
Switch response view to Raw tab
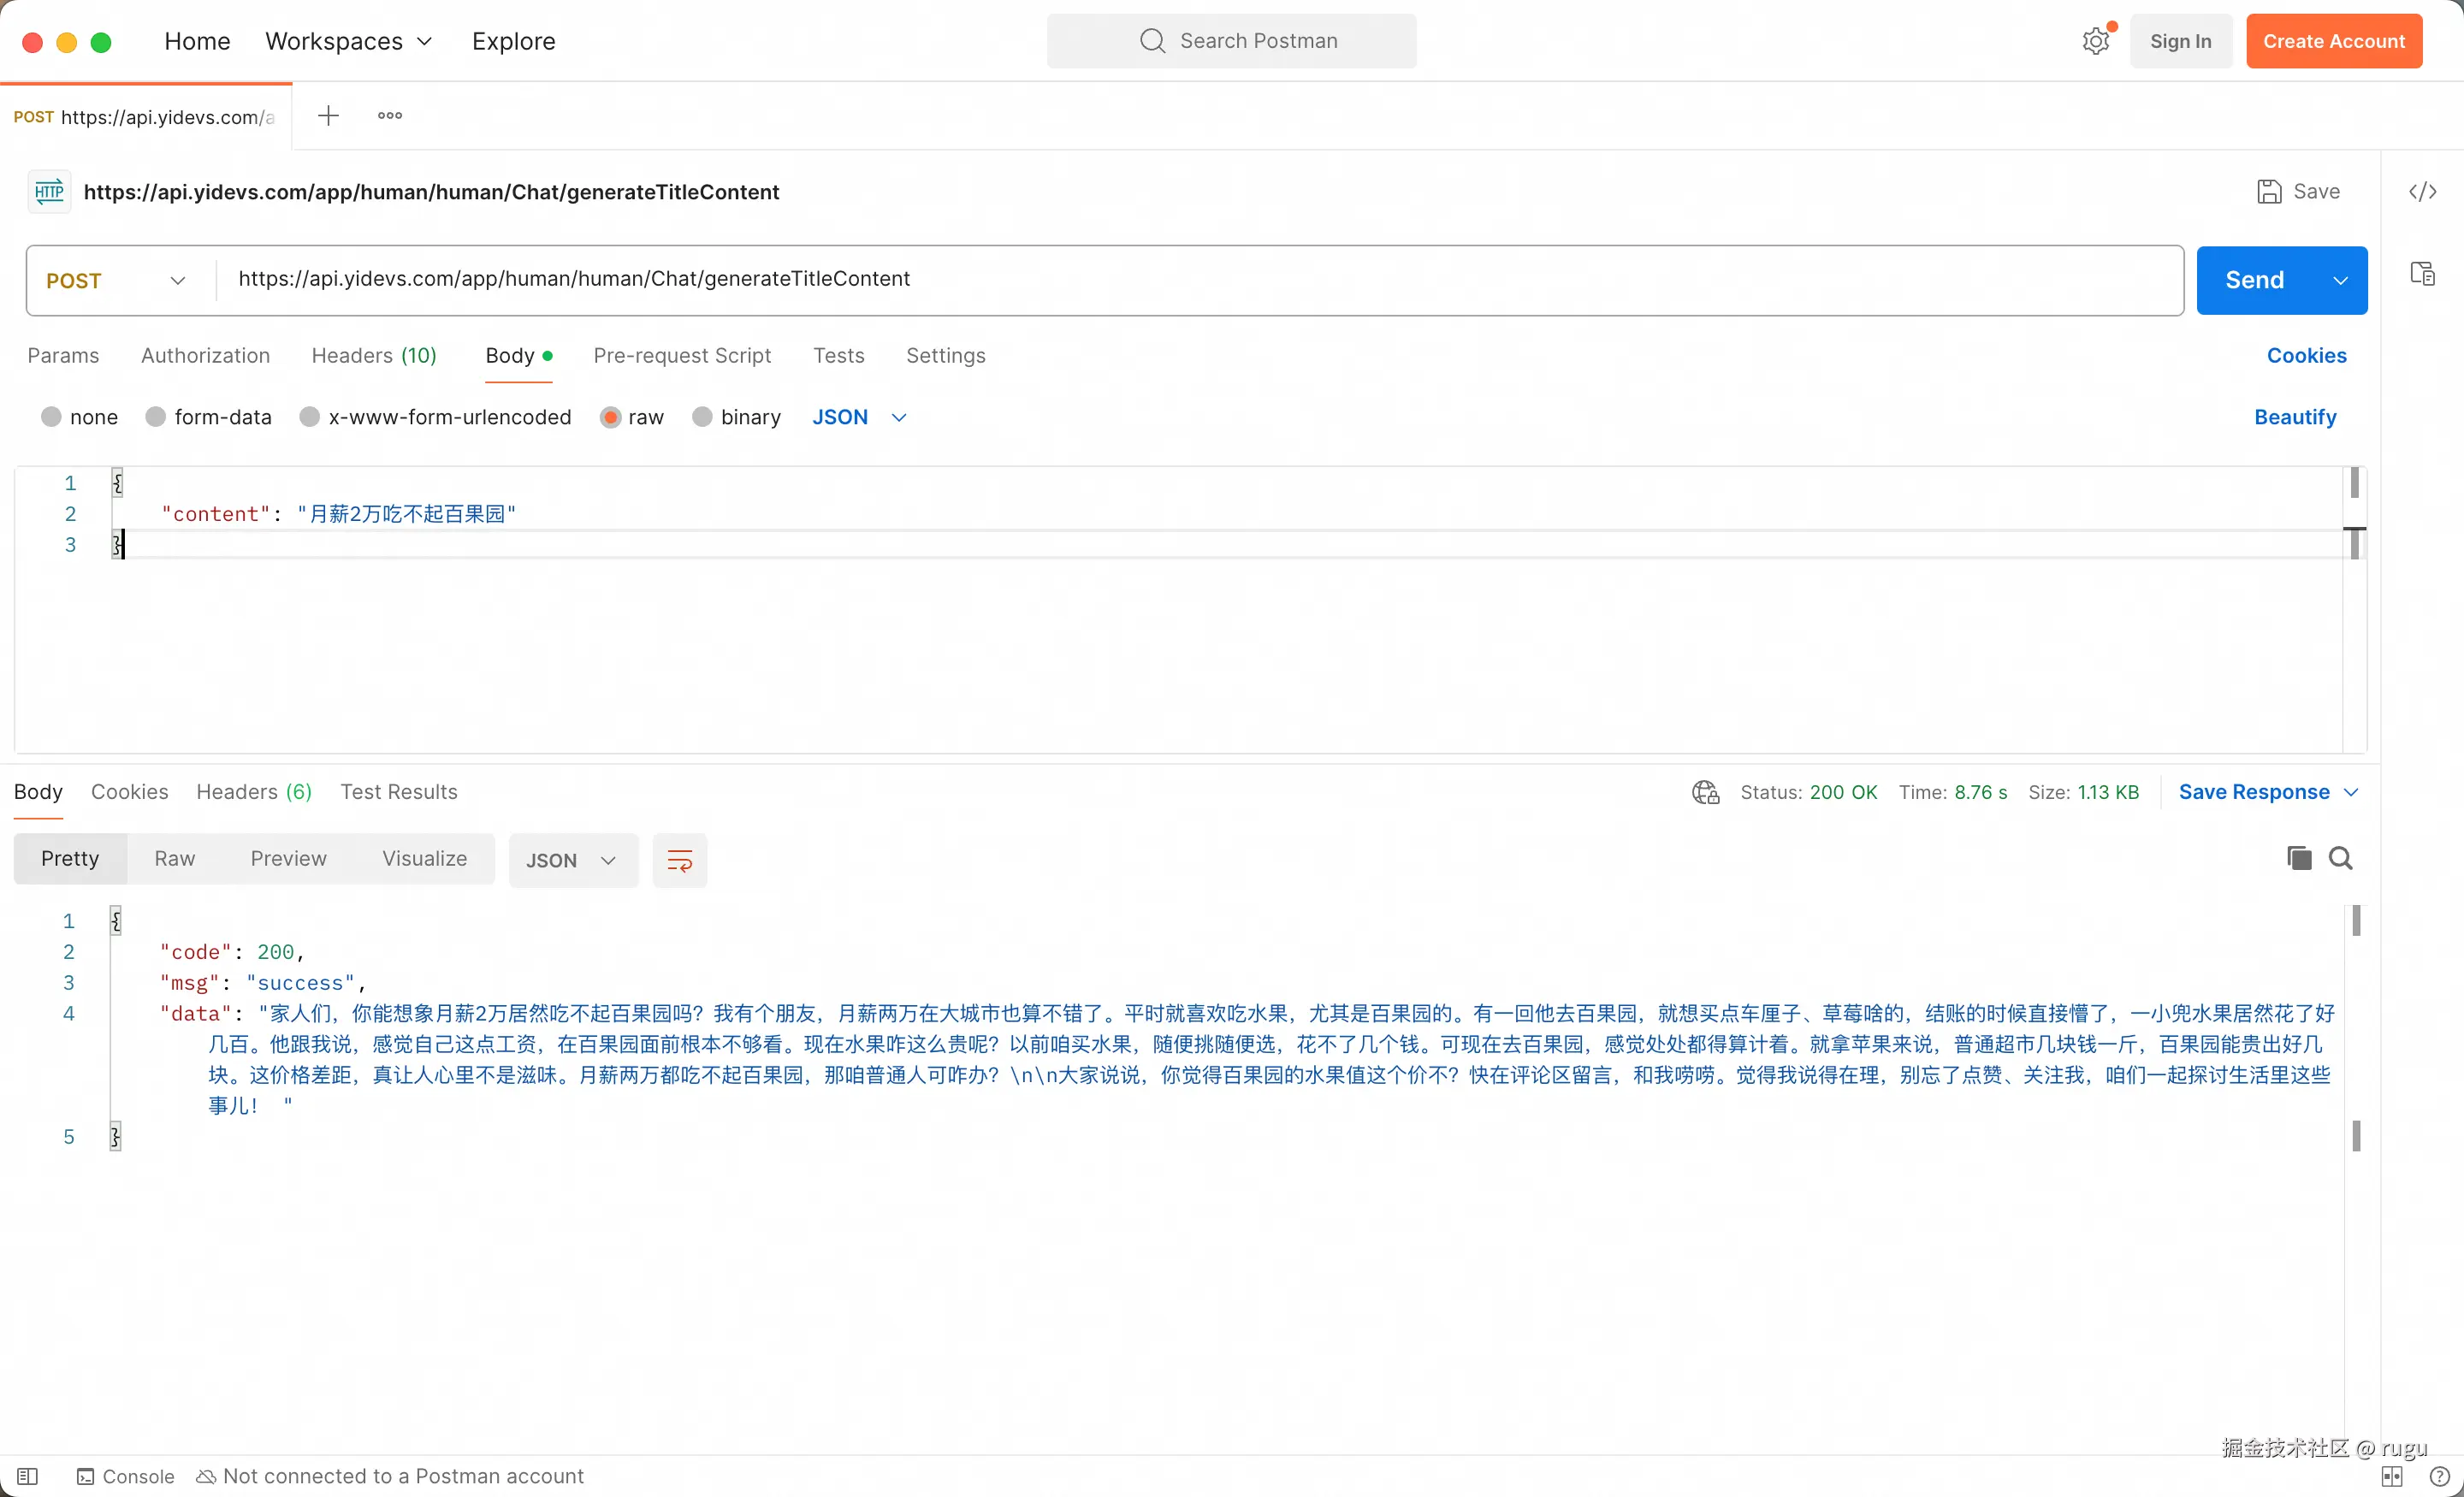174,858
